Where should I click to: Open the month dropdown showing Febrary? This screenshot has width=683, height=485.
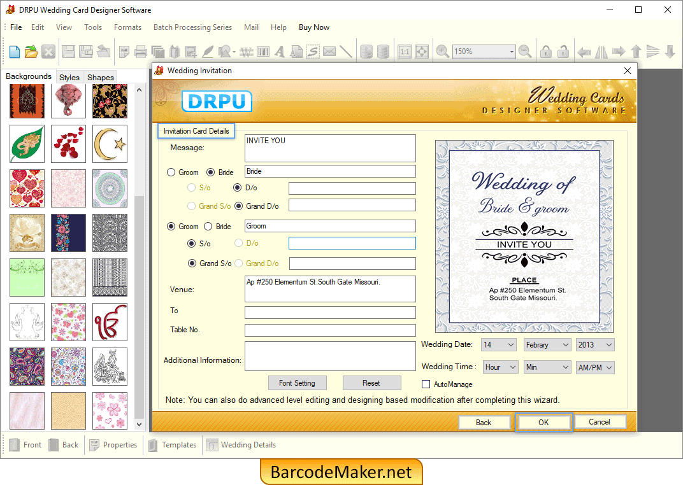[x=547, y=344]
